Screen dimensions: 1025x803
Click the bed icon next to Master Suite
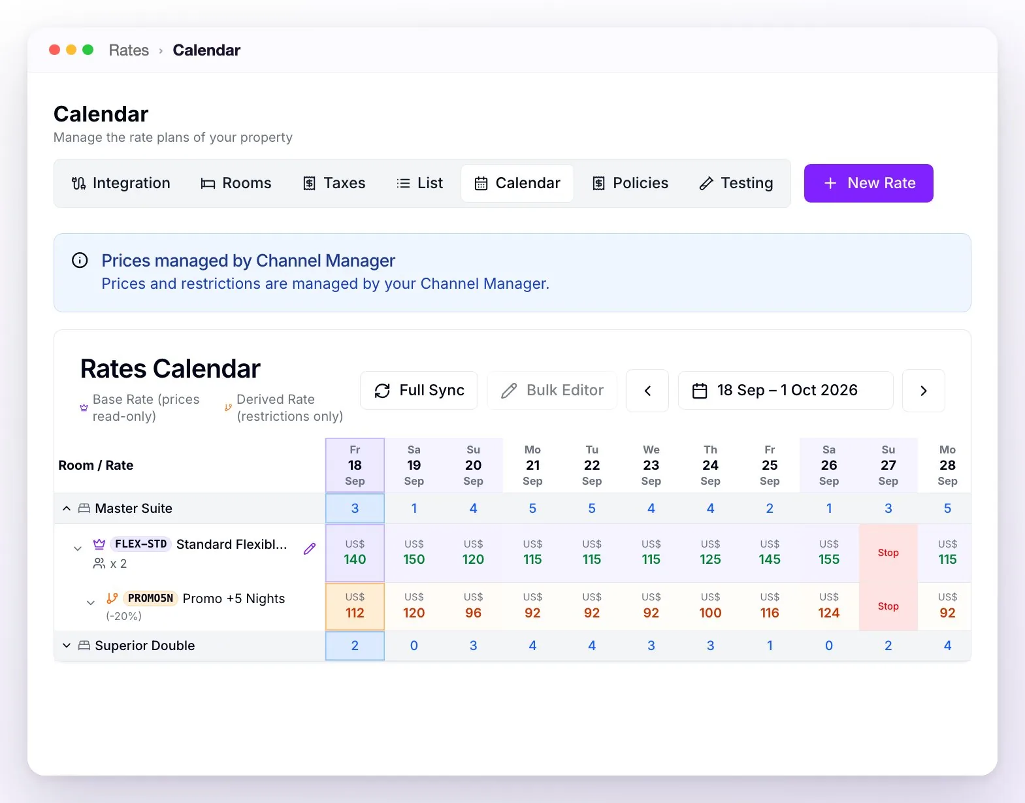(x=84, y=508)
